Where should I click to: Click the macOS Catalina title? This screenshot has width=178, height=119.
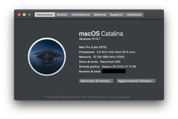tap(101, 34)
